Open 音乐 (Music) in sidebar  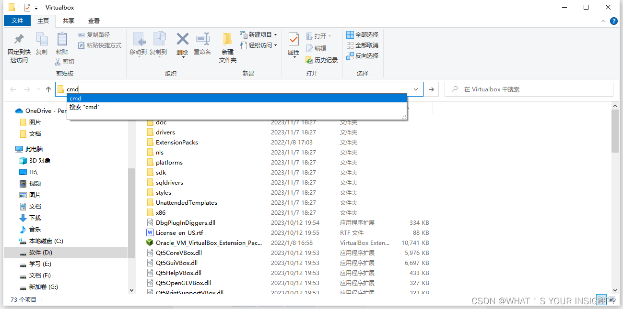(30, 230)
